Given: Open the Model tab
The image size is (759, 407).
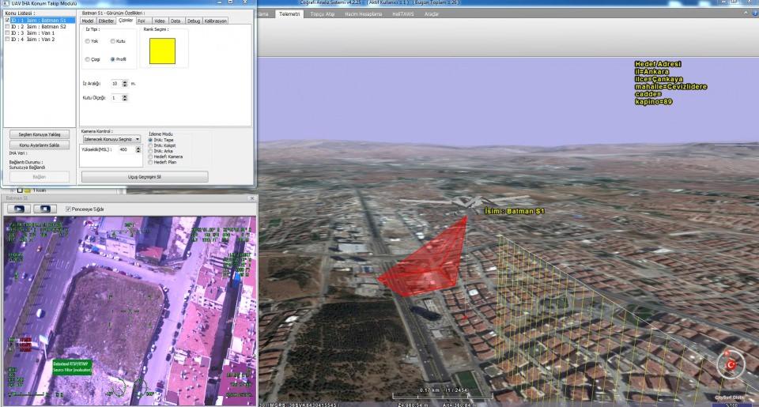Looking at the screenshot, I should [x=88, y=21].
